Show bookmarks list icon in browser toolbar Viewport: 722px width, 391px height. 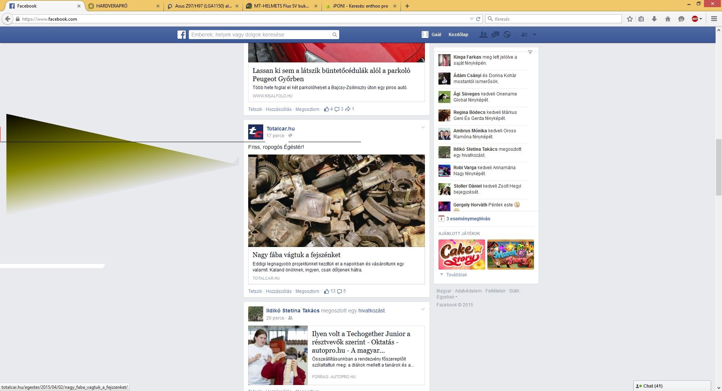click(641, 19)
